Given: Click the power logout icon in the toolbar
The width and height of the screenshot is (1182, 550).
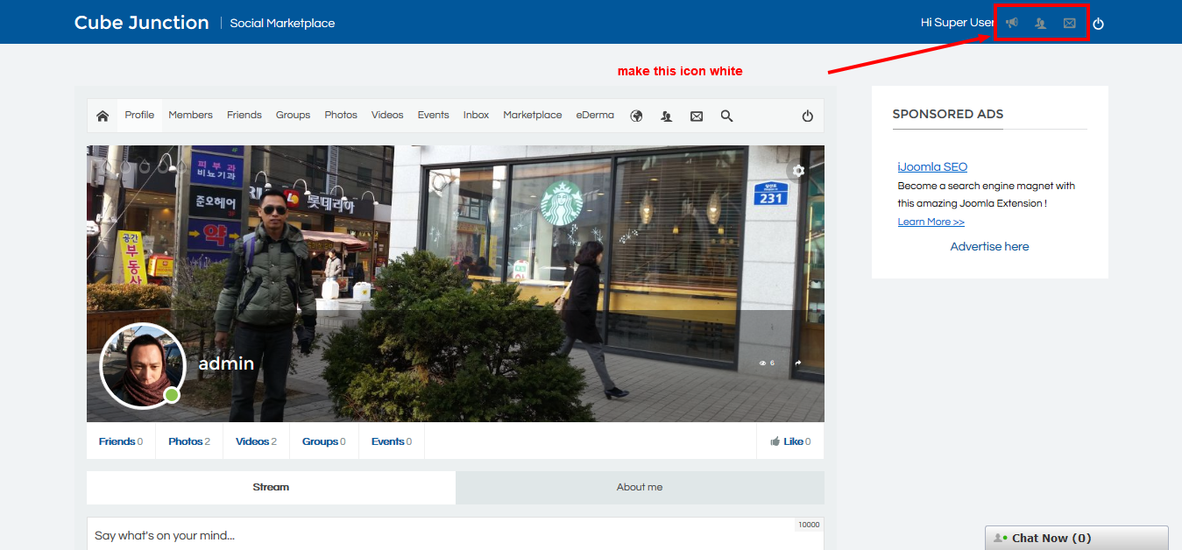Looking at the screenshot, I should [808, 116].
